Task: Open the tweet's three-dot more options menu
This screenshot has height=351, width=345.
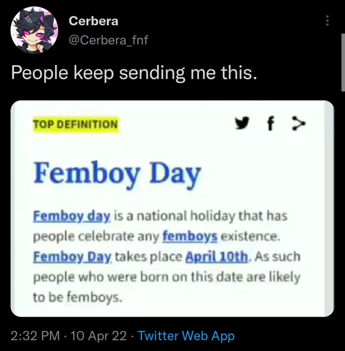Action: click(x=327, y=21)
